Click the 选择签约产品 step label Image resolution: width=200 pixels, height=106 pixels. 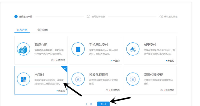pyautogui.click(x=25, y=17)
